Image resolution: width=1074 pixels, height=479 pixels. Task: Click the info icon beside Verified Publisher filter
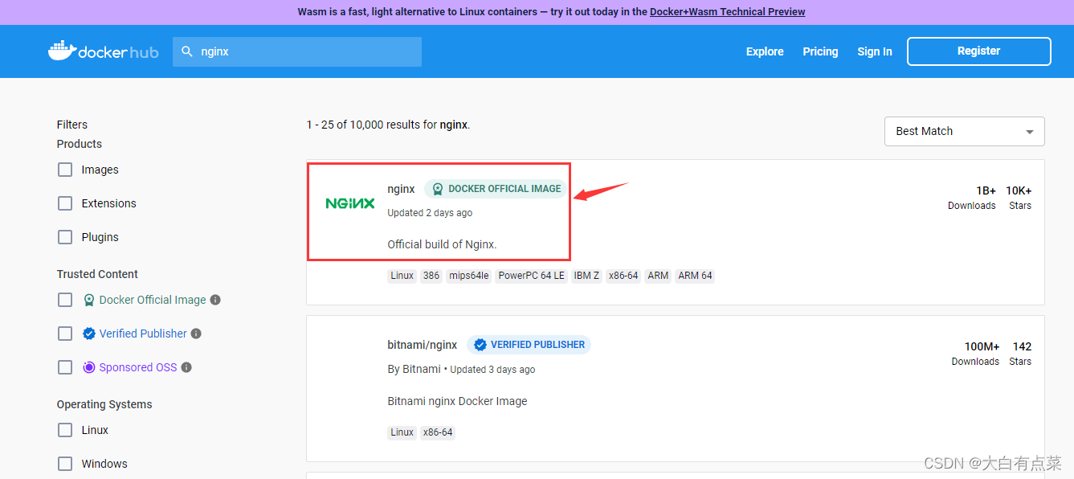click(196, 334)
